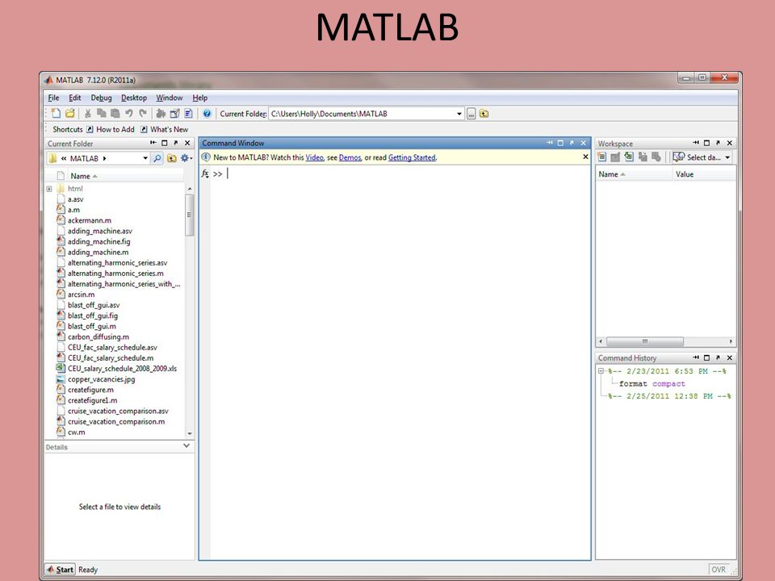The height and width of the screenshot is (581, 775).
Task: Open the Window menu
Action: coord(170,98)
